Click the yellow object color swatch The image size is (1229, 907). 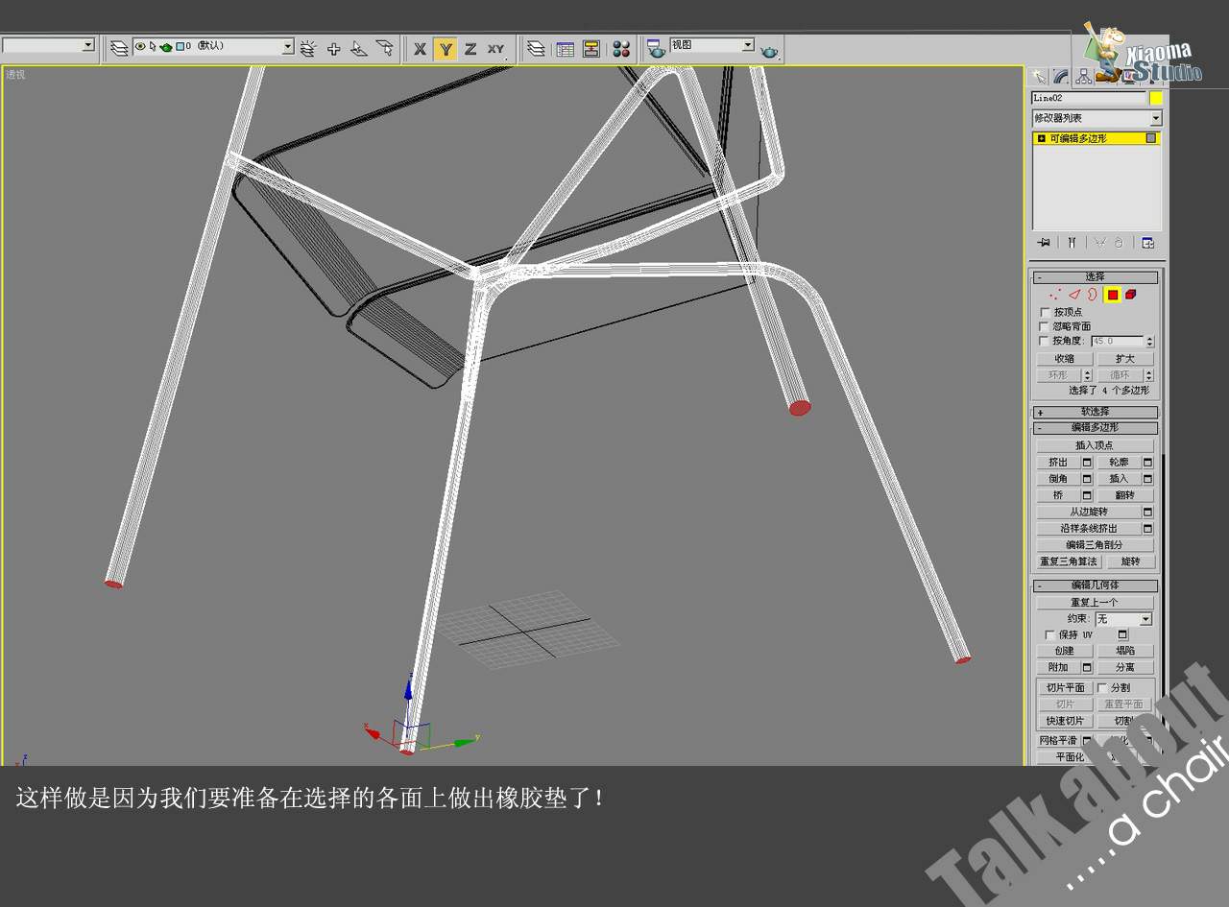[1156, 98]
